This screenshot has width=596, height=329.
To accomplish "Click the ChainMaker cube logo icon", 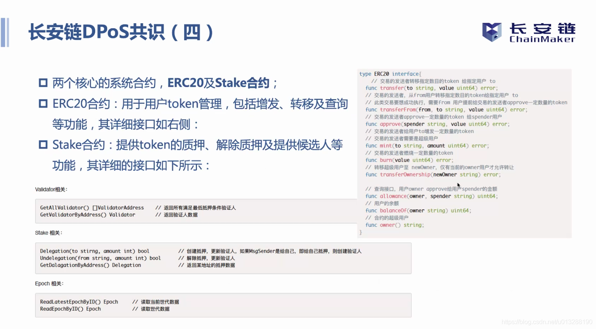I will point(492,32).
